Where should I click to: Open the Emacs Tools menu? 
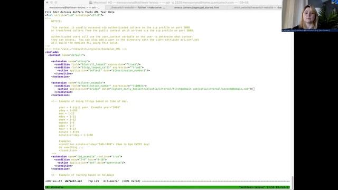(x=89, y=12)
